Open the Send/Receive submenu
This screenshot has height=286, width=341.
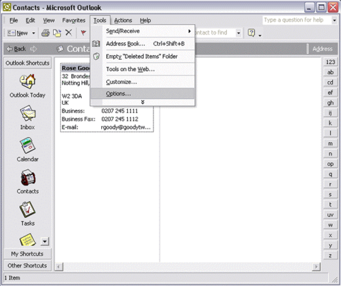[x=142, y=31]
